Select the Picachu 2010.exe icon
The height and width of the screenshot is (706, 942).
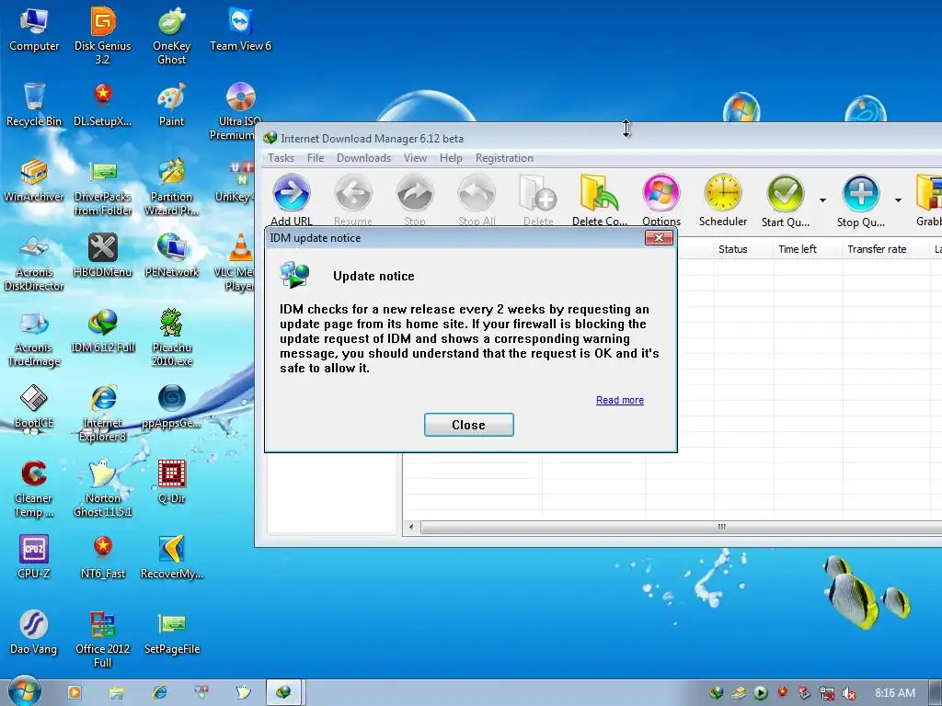[x=172, y=337]
